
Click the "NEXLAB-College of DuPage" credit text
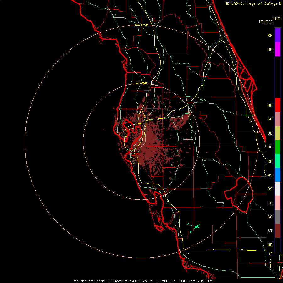click(x=252, y=3)
